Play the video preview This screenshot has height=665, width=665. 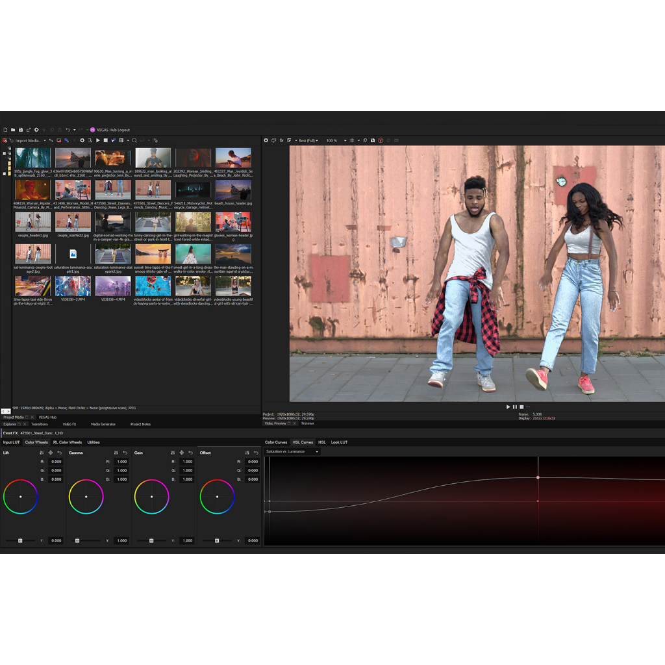(x=508, y=407)
